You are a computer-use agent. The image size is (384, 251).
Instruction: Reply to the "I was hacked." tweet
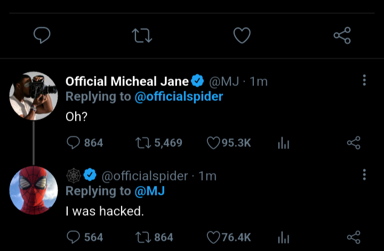(73, 237)
